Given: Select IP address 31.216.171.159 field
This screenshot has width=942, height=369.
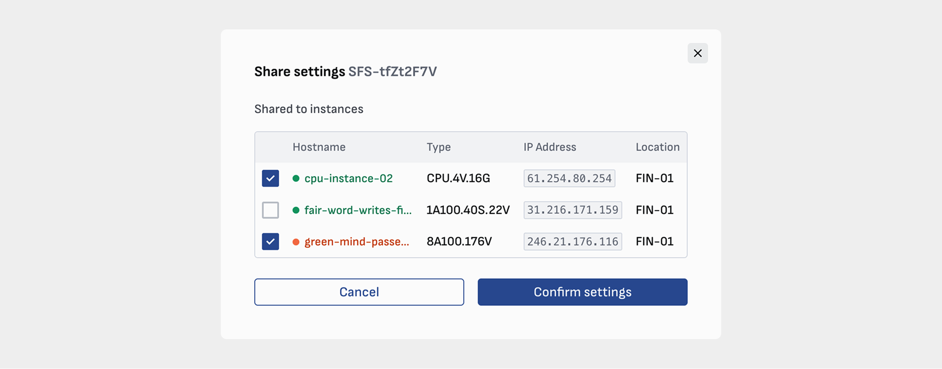Looking at the screenshot, I should (x=573, y=210).
